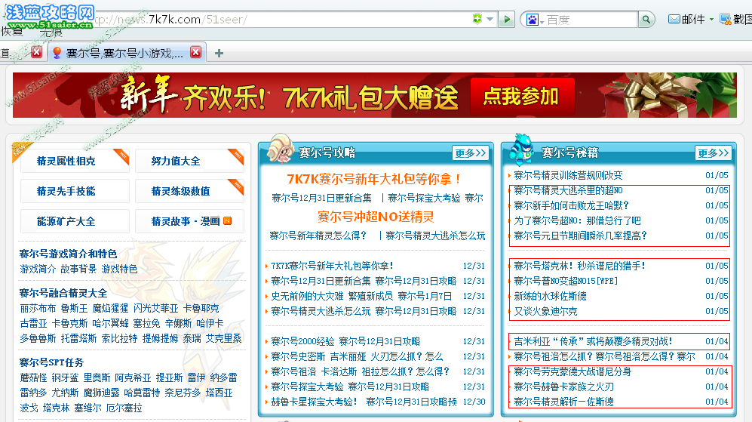Open the Baidu paw search engine selector
The width and height of the screenshot is (752, 422).
535,20
